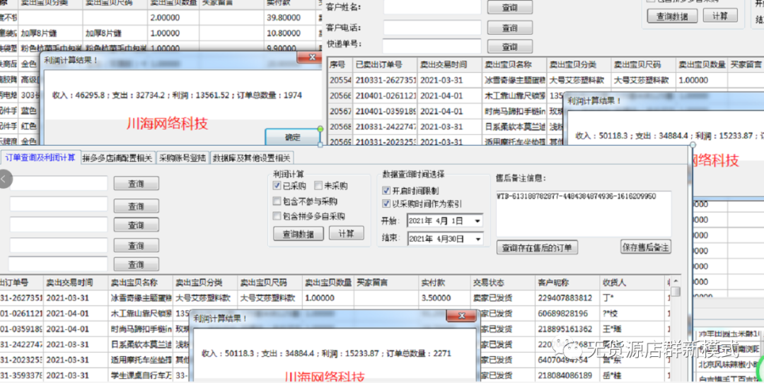
Task: Click the 收货人 column header
Action: [x=632, y=282]
